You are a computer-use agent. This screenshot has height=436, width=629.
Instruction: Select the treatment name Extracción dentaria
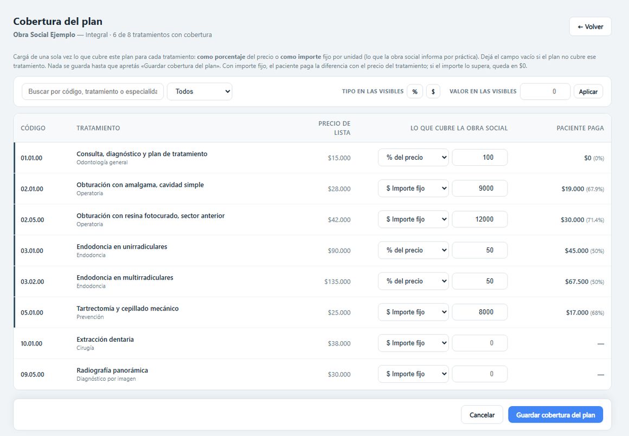[x=105, y=340]
